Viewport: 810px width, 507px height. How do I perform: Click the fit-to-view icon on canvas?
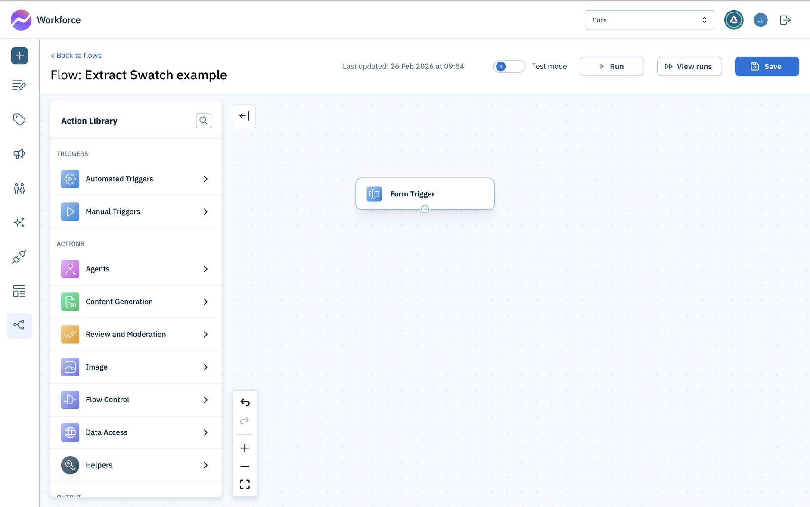coord(245,484)
